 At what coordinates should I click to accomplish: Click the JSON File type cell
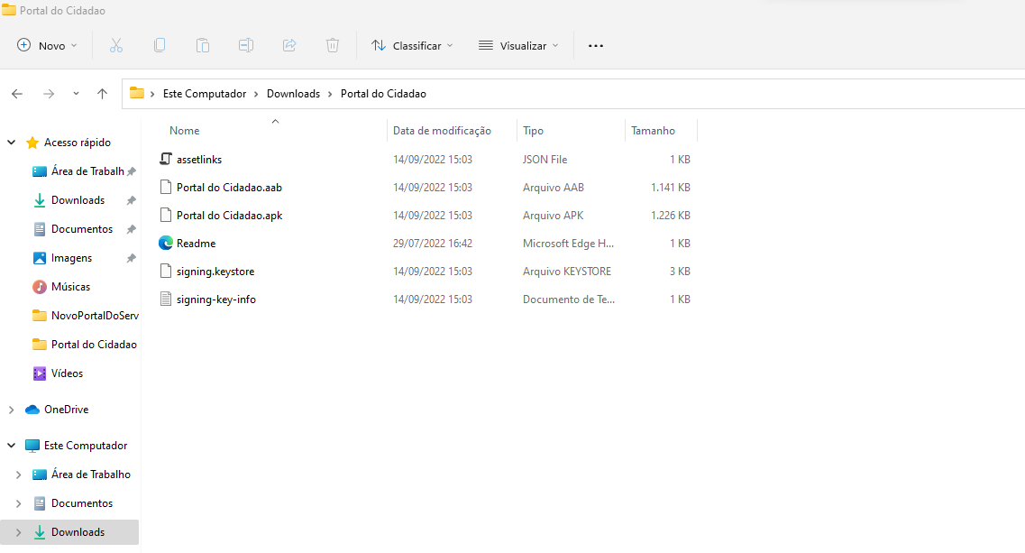coord(545,159)
